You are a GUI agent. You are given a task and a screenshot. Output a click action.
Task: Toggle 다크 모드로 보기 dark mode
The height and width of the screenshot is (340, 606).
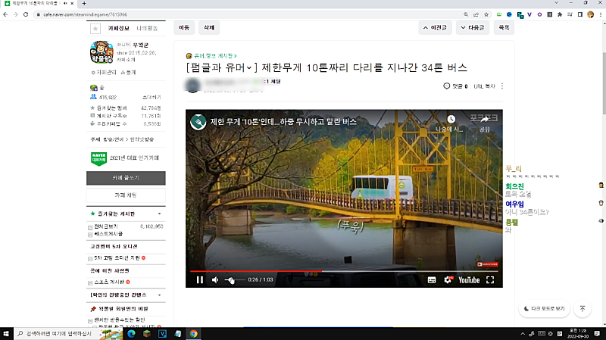[545, 308]
